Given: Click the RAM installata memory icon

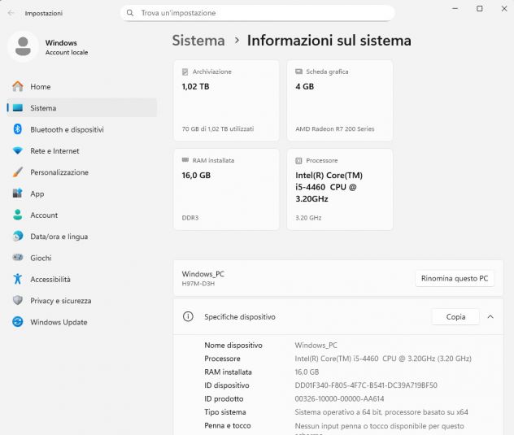Looking at the screenshot, I should pos(185,160).
